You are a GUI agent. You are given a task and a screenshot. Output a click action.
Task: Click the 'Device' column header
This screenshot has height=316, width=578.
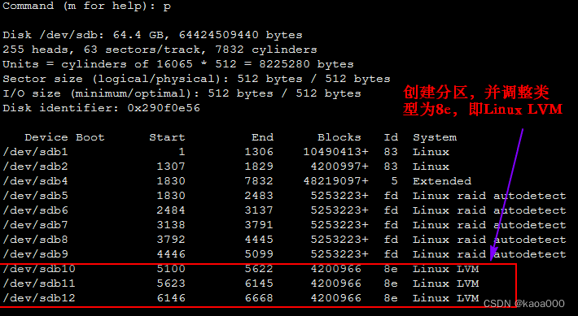click(46, 137)
